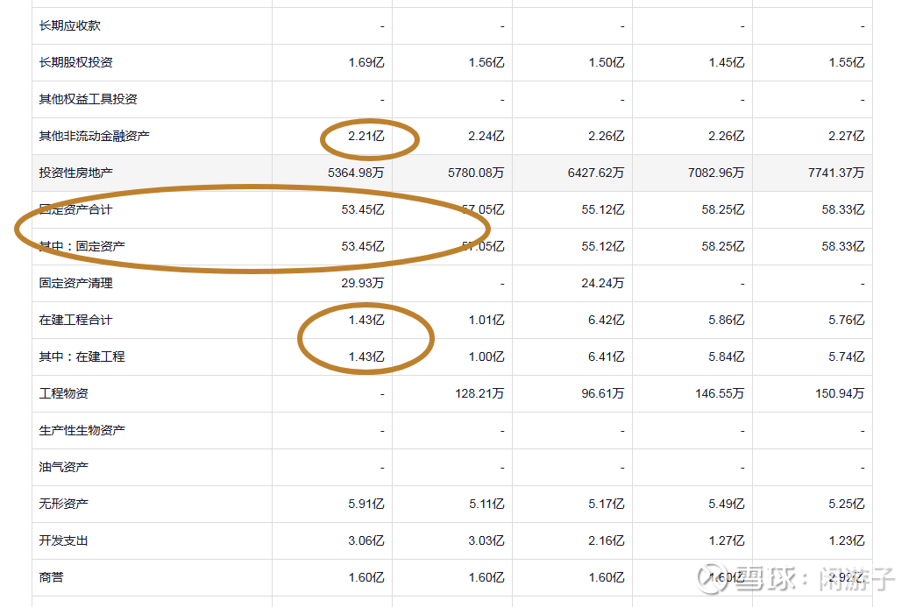Image resolution: width=923 pixels, height=607 pixels.
Task: Click the 无形资产 row label
Action: pos(63,505)
